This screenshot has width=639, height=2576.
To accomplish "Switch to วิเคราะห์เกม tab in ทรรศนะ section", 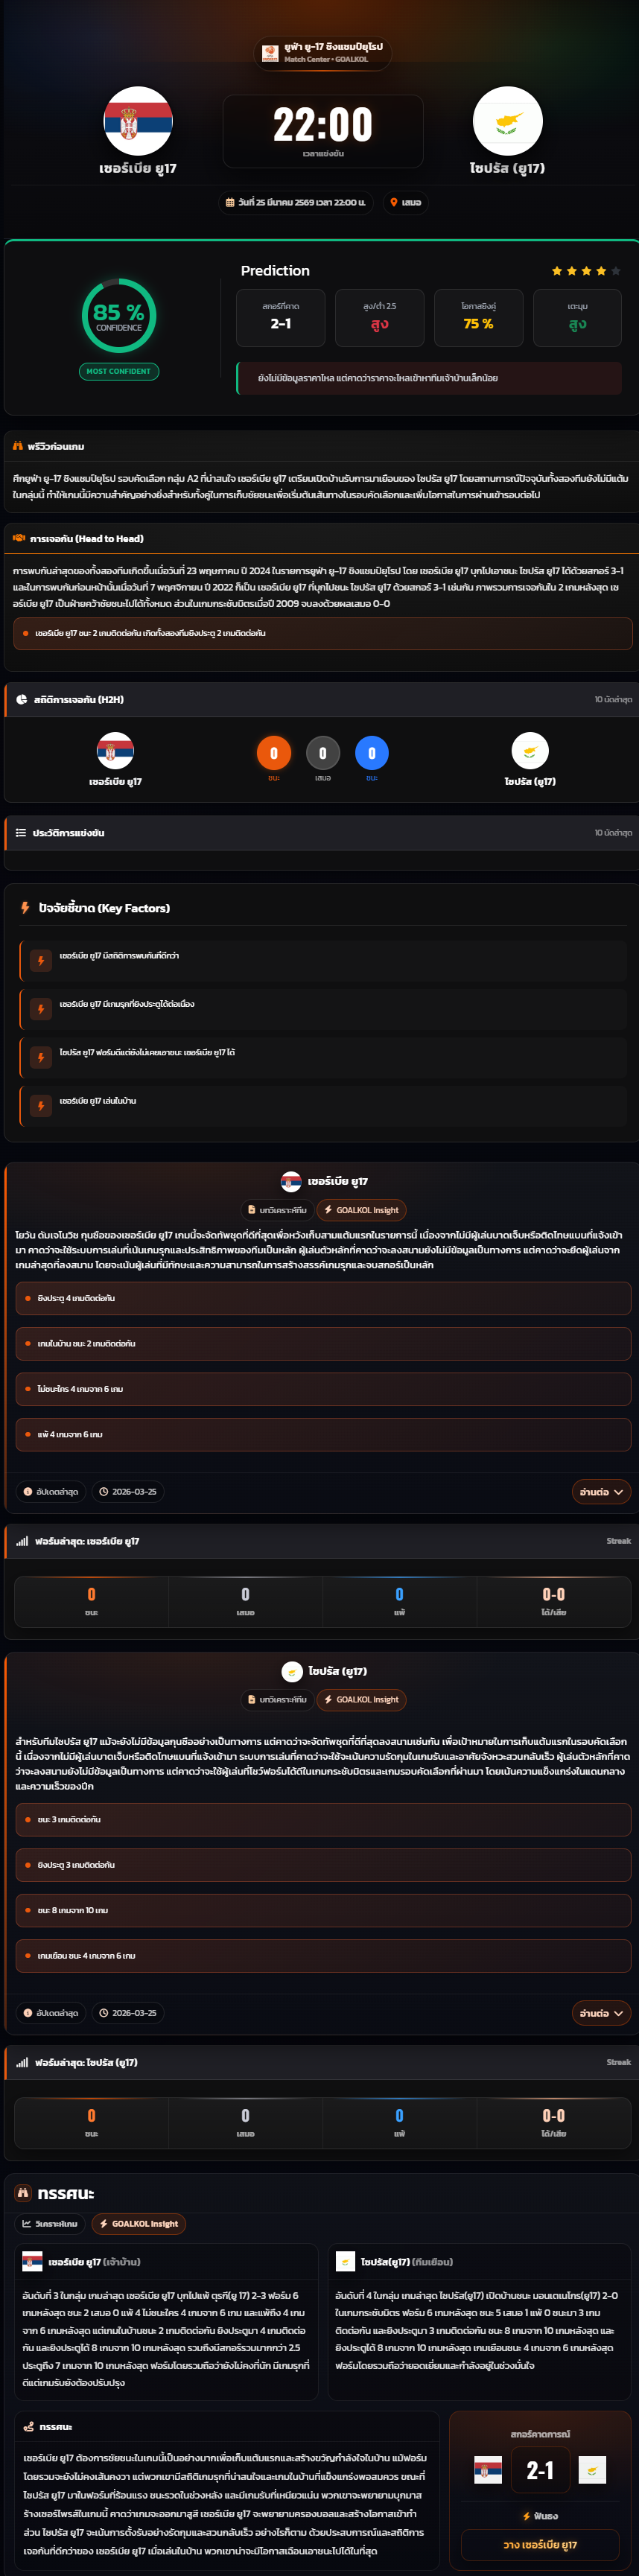I will coord(50,2224).
